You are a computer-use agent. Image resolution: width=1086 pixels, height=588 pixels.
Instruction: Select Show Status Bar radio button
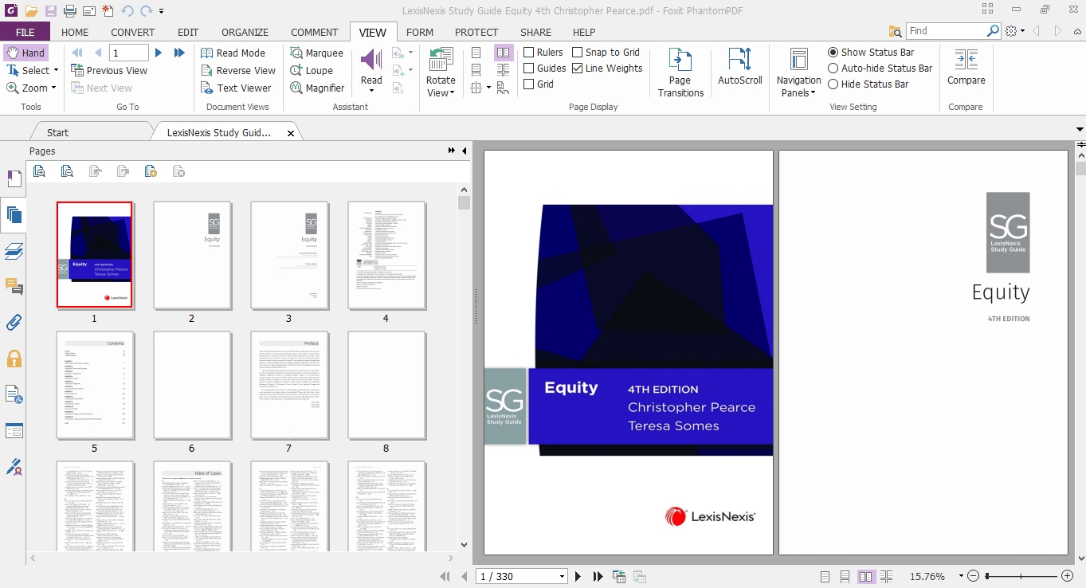coord(833,52)
